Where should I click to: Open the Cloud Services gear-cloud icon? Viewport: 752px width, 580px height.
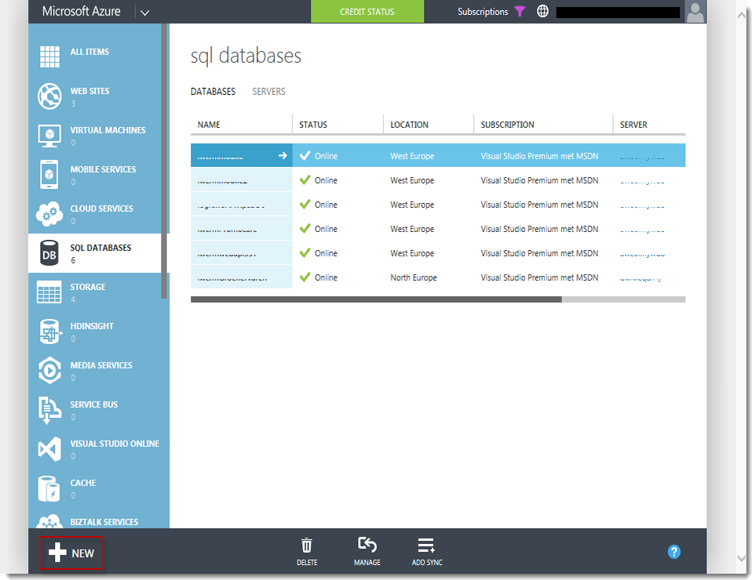49,214
